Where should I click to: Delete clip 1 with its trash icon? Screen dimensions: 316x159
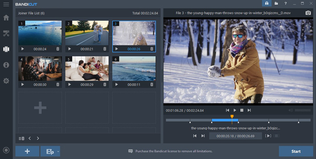point(58,49)
